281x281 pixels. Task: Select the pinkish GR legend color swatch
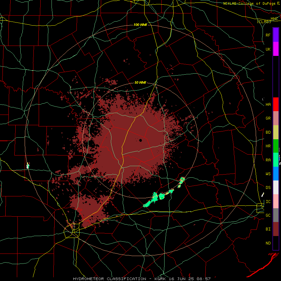point(276,118)
